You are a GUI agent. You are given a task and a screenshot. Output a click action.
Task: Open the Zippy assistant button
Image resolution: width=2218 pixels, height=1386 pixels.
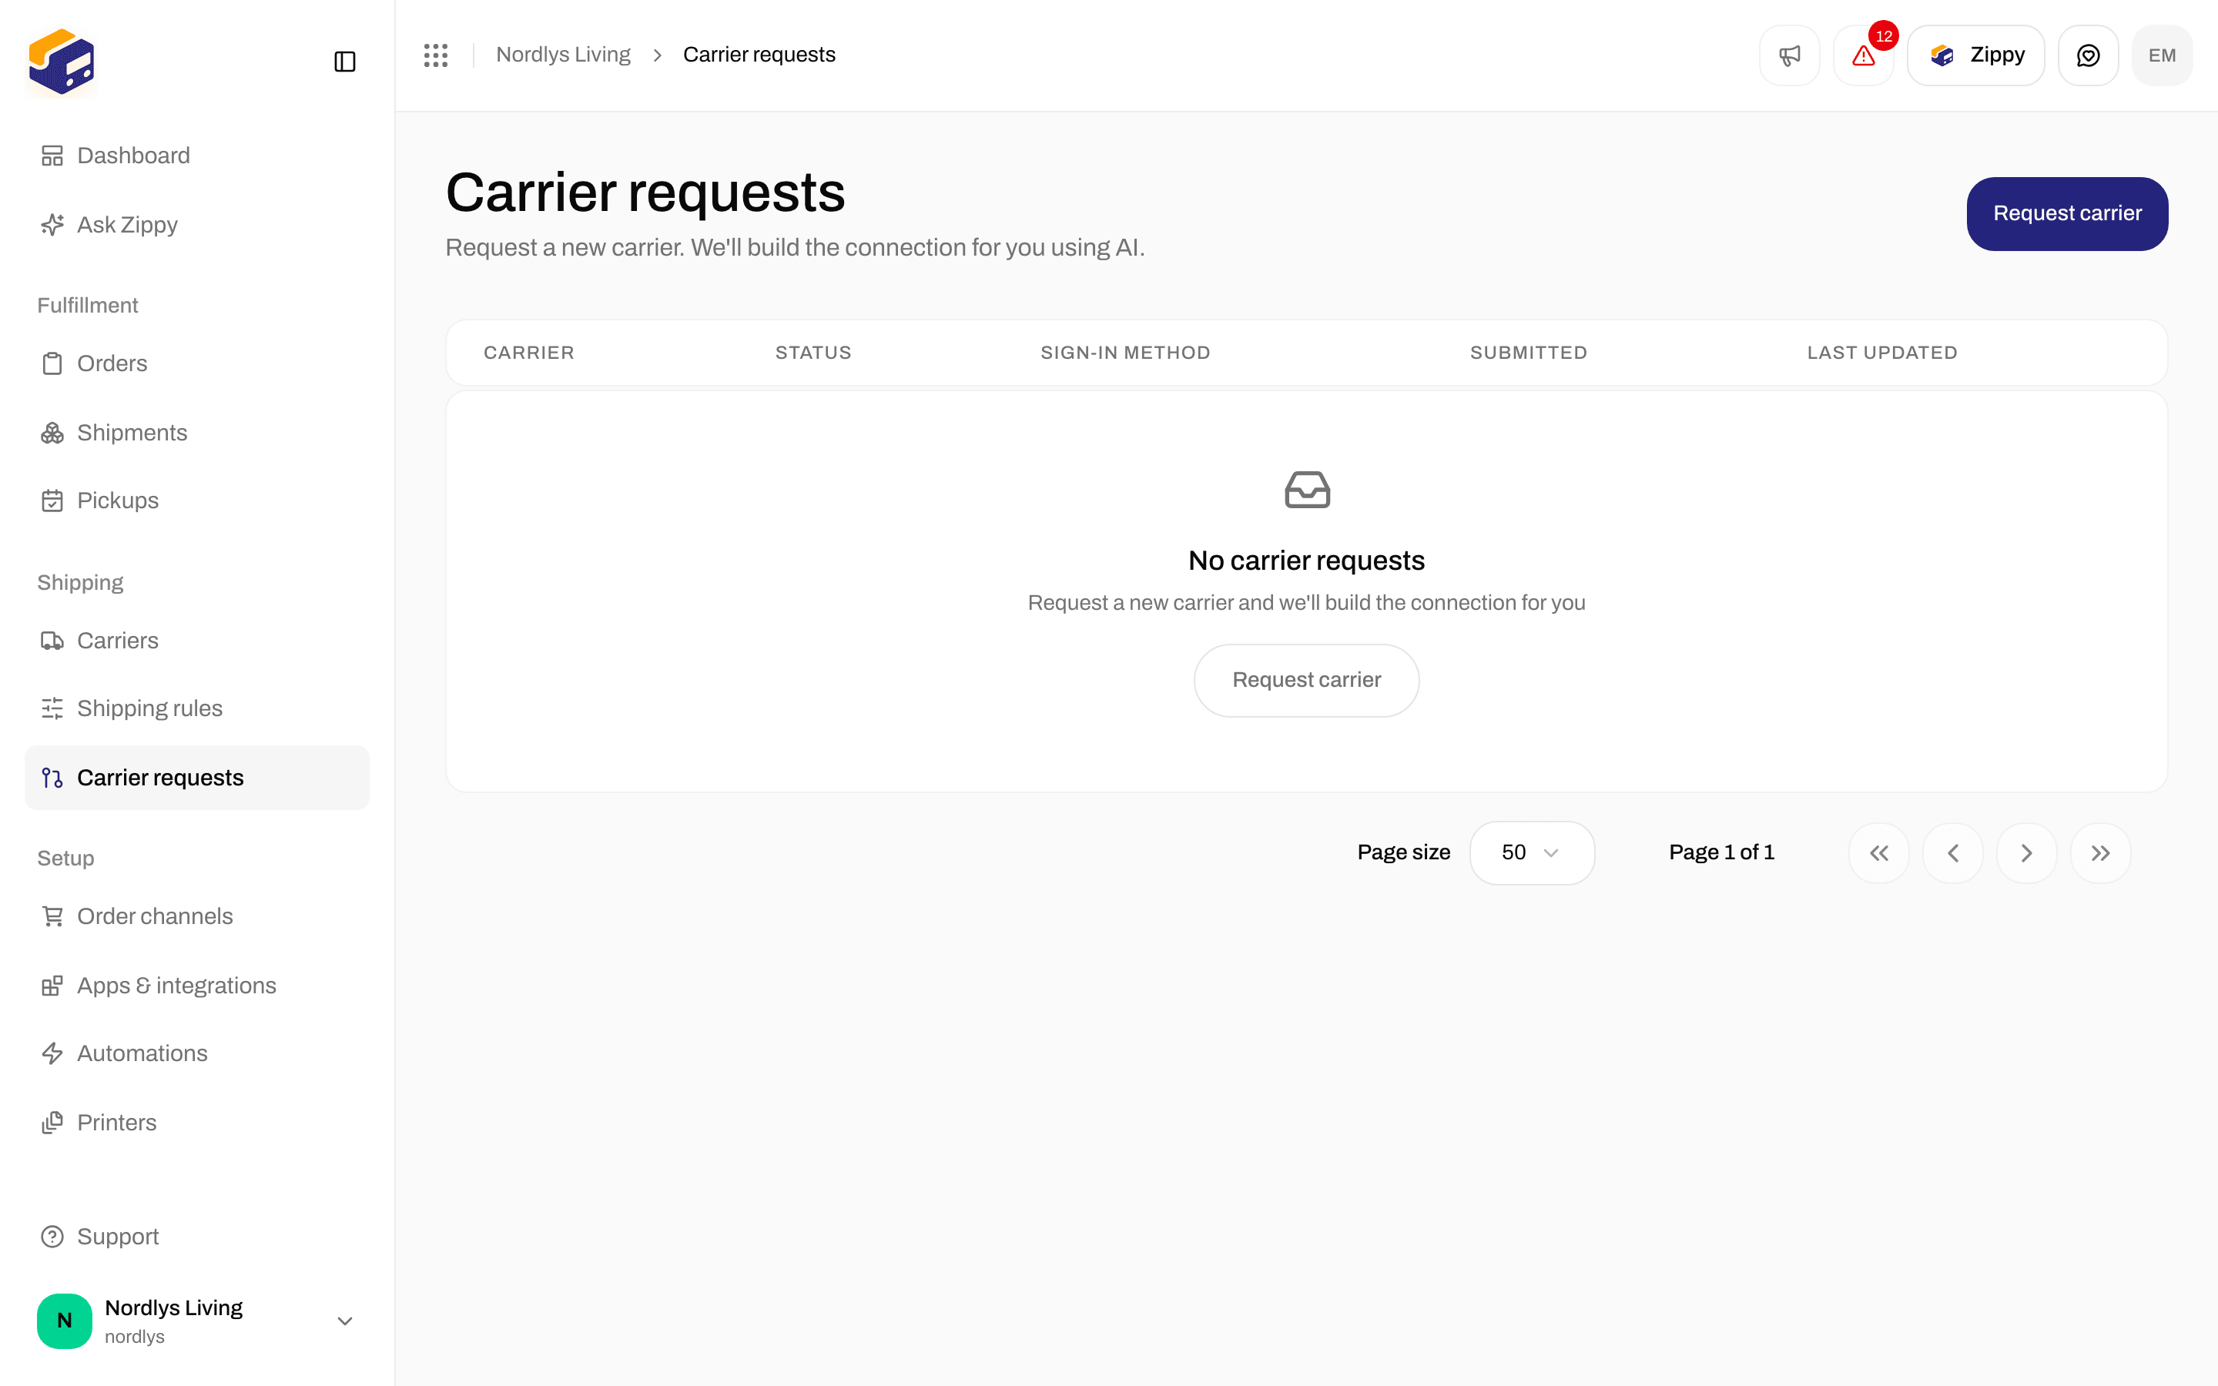1976,55
